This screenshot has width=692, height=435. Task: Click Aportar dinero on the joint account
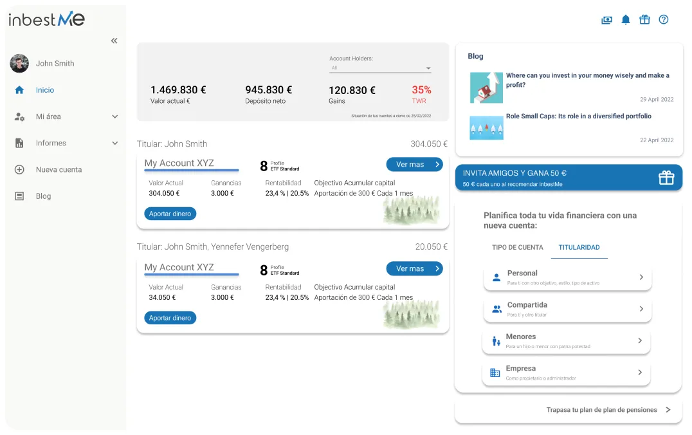(x=170, y=318)
